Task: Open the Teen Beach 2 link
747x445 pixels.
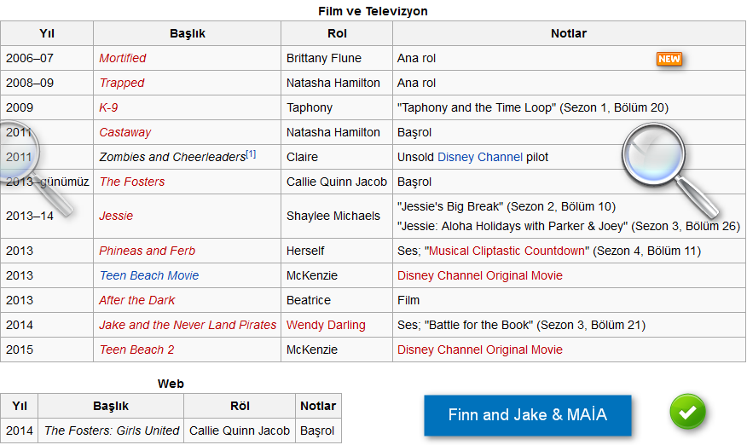Action: pos(136,350)
